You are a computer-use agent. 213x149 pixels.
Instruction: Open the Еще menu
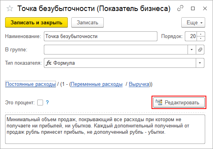(x=193, y=23)
